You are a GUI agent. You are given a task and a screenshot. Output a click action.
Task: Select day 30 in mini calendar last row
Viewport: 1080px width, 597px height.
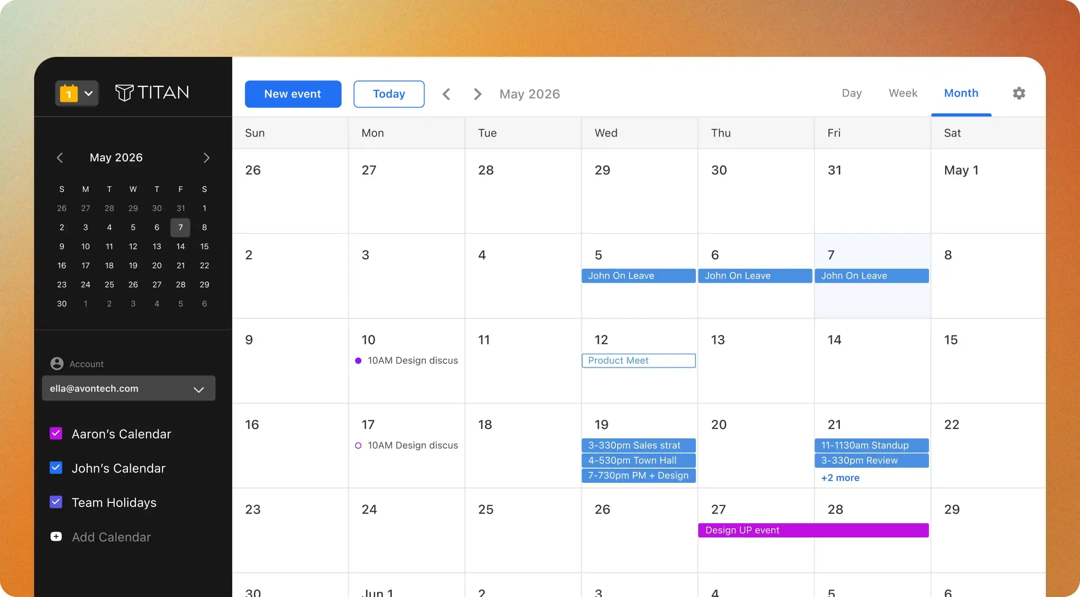62,304
